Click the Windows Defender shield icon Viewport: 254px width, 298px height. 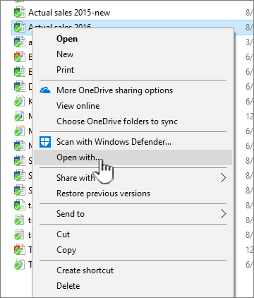coord(45,142)
